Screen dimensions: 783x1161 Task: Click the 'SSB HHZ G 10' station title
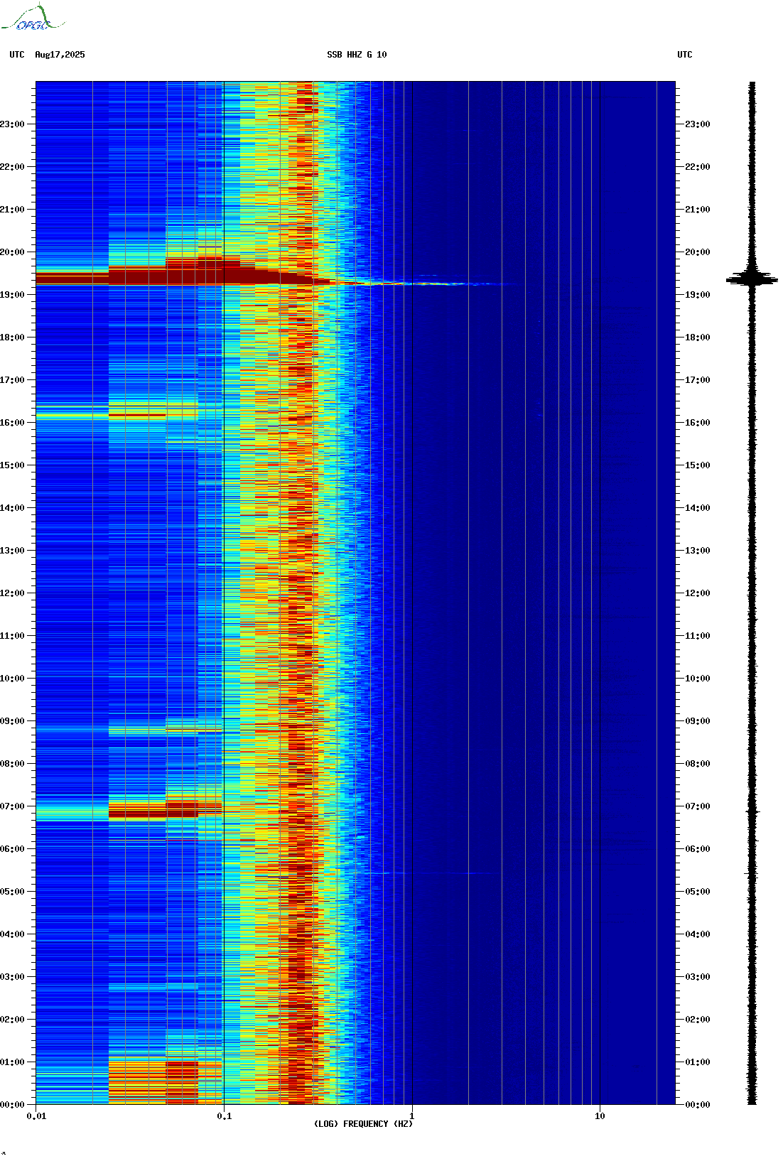tap(357, 55)
